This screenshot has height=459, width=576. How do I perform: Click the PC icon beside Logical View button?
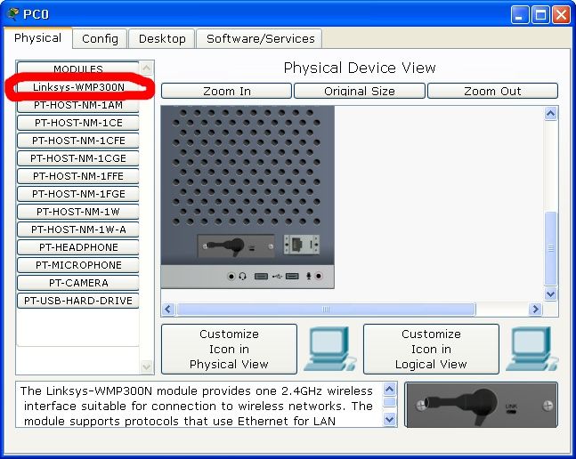tap(531, 349)
